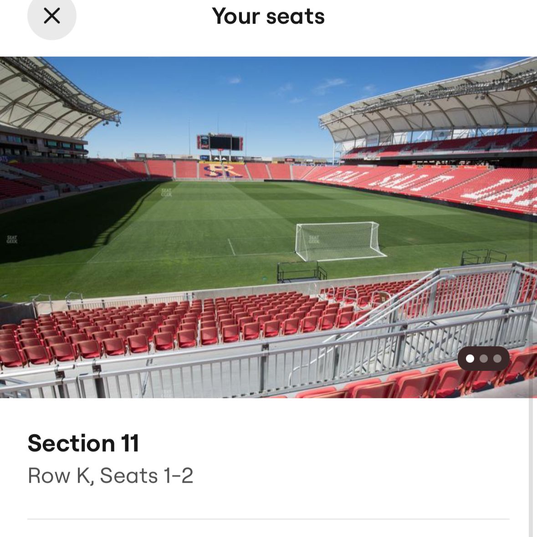Screen dimensions: 537x537
Task: Click the Your seats title
Action: tap(268, 16)
